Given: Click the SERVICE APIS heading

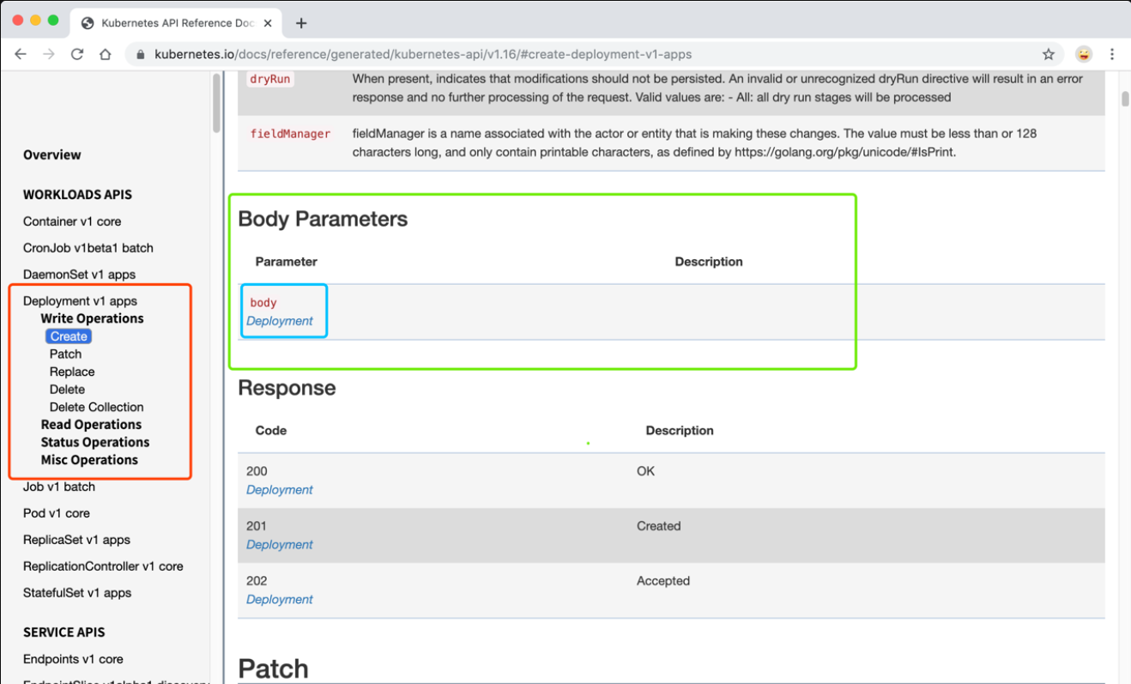Looking at the screenshot, I should click(64, 633).
